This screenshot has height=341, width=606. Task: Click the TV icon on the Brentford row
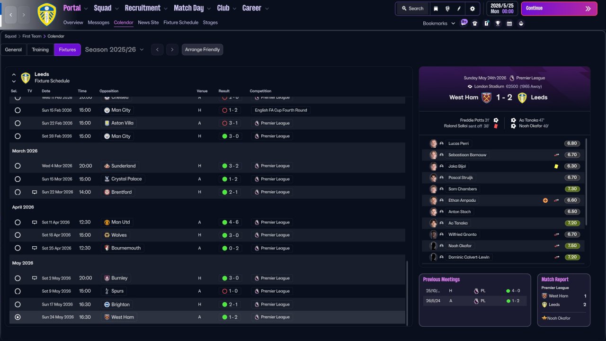click(34, 192)
